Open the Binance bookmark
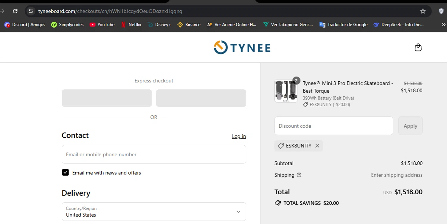Viewport: 447px width, 224px height. pyautogui.click(x=189, y=25)
